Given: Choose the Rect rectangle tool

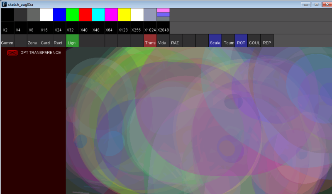Looking at the screenshot, I should click(59, 41).
